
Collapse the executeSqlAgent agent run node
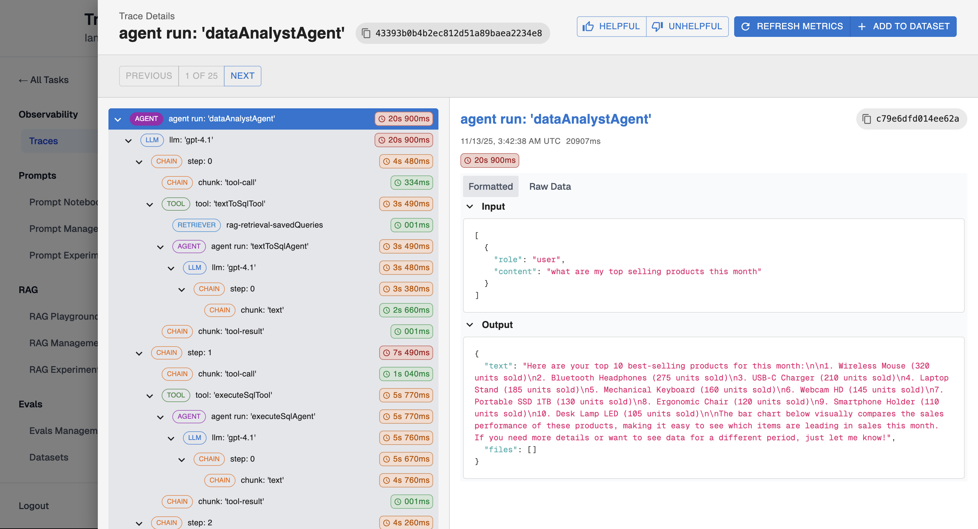tap(160, 417)
